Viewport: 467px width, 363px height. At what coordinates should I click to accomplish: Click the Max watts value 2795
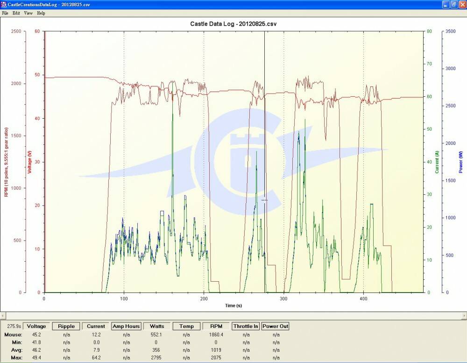pyautogui.click(x=156, y=358)
